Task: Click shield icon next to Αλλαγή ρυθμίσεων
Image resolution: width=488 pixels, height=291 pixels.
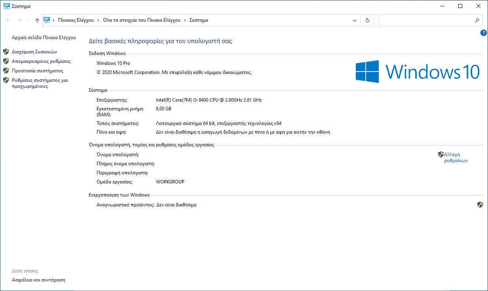Action: click(x=441, y=155)
